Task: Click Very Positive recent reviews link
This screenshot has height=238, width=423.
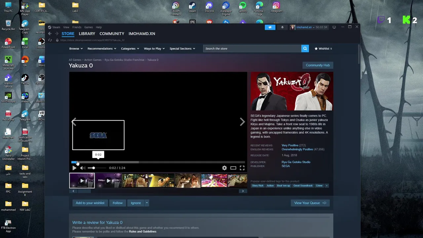Action: coord(290,145)
